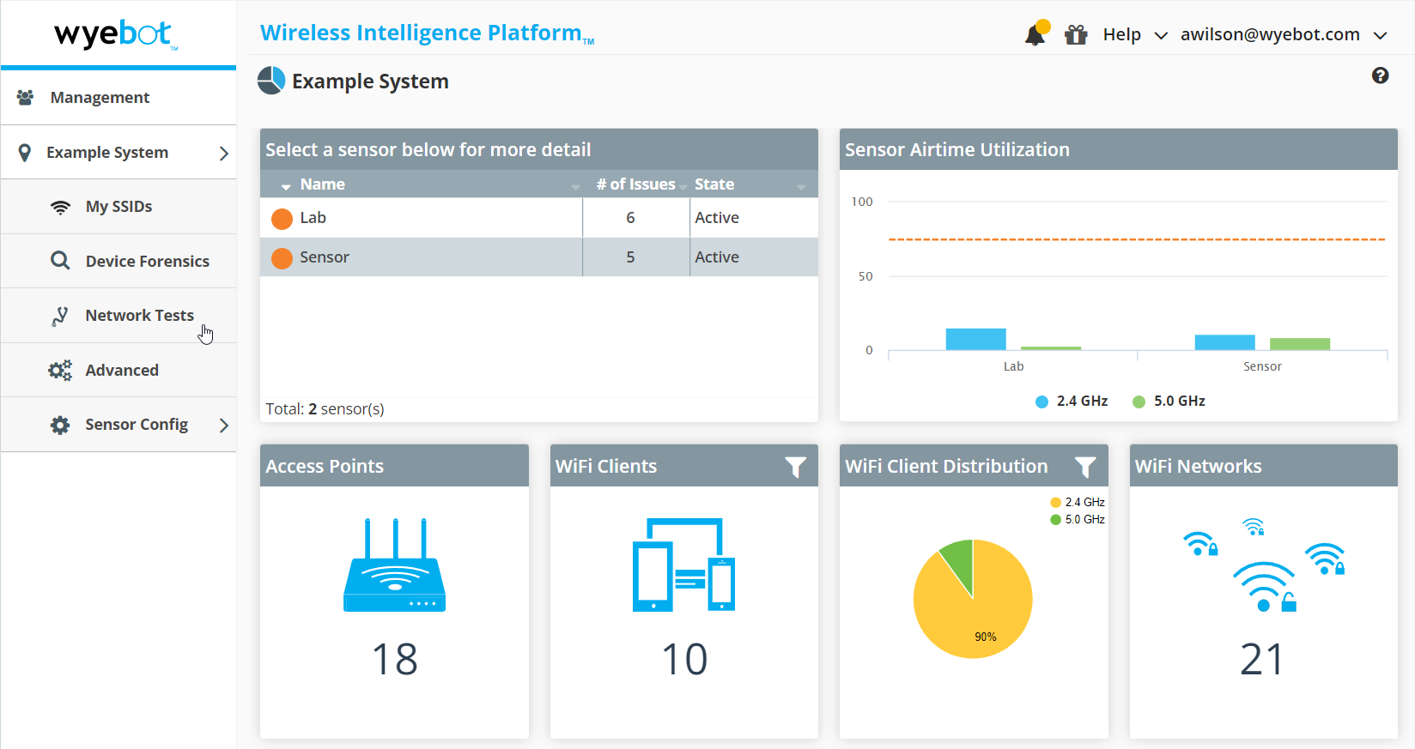Click the My SSIDs wifi icon

[60, 207]
